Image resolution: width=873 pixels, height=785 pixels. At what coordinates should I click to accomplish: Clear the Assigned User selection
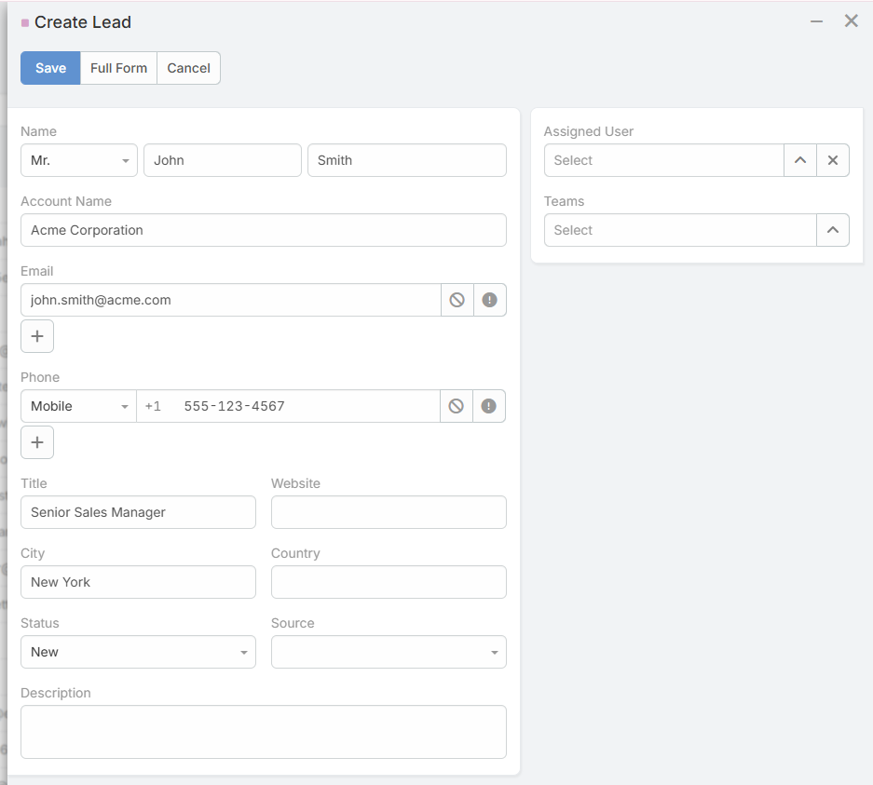click(832, 160)
